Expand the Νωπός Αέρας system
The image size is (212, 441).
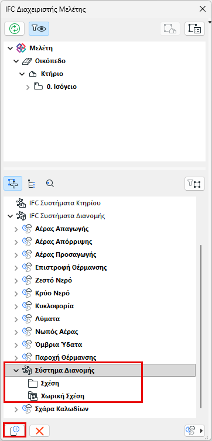(x=16, y=332)
